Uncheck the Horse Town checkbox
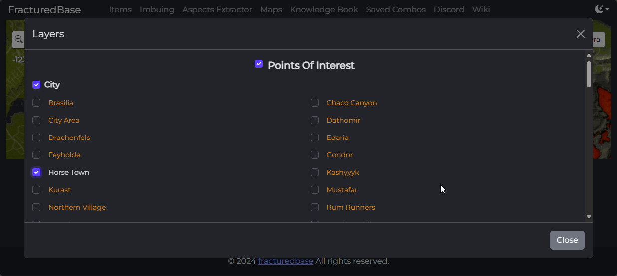This screenshot has width=617, height=276. pyautogui.click(x=36, y=172)
